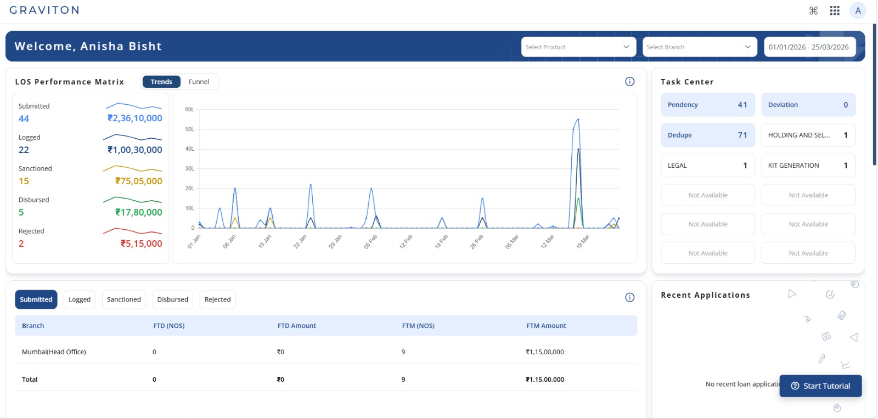Select the Sanctioned tab
The width and height of the screenshot is (878, 419).
(124, 299)
